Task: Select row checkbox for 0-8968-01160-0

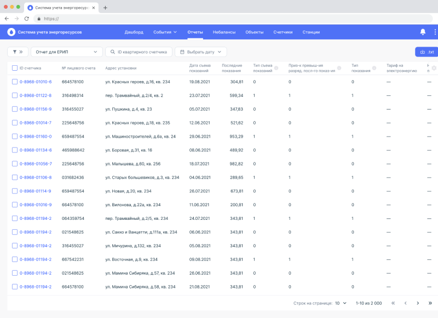Action: (15, 137)
